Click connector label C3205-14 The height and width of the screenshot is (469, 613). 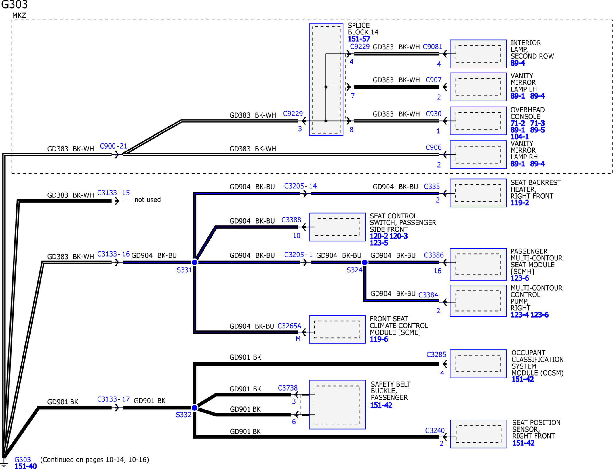pyautogui.click(x=300, y=186)
